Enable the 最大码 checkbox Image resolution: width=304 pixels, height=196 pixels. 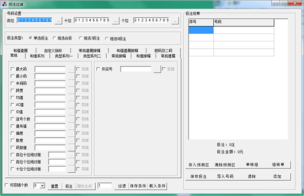coord(12,69)
